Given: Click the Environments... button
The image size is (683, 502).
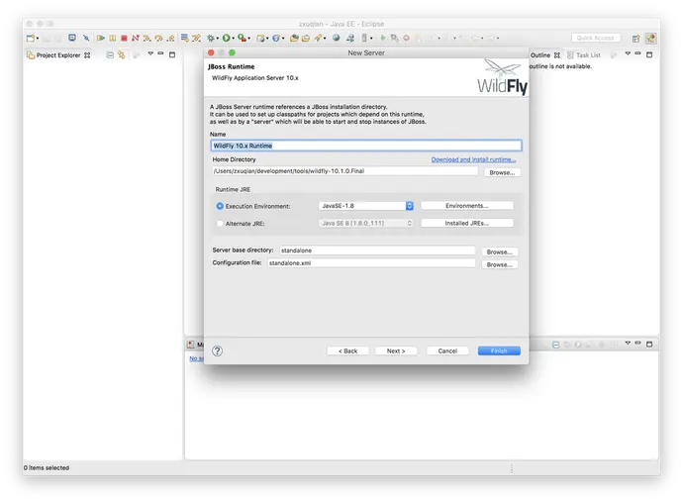Looking at the screenshot, I should 467,206.
